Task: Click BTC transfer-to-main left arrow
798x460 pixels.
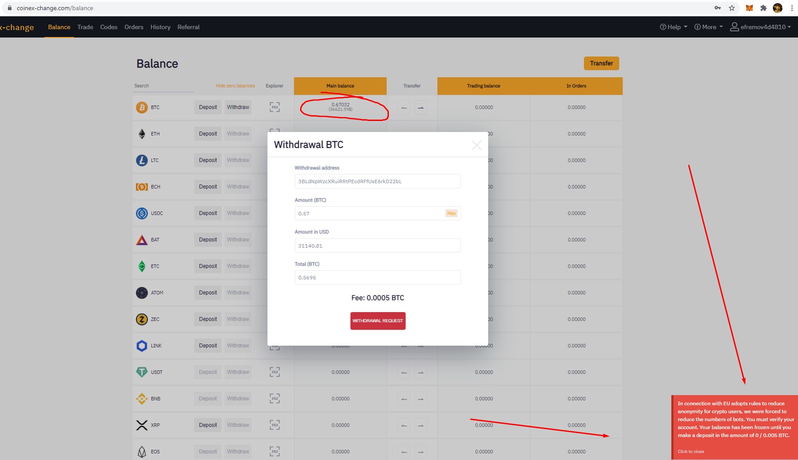Action: 404,107
